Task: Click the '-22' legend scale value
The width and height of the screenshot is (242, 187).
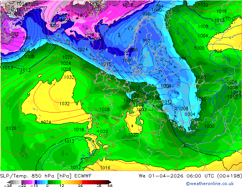Action: point(22,185)
